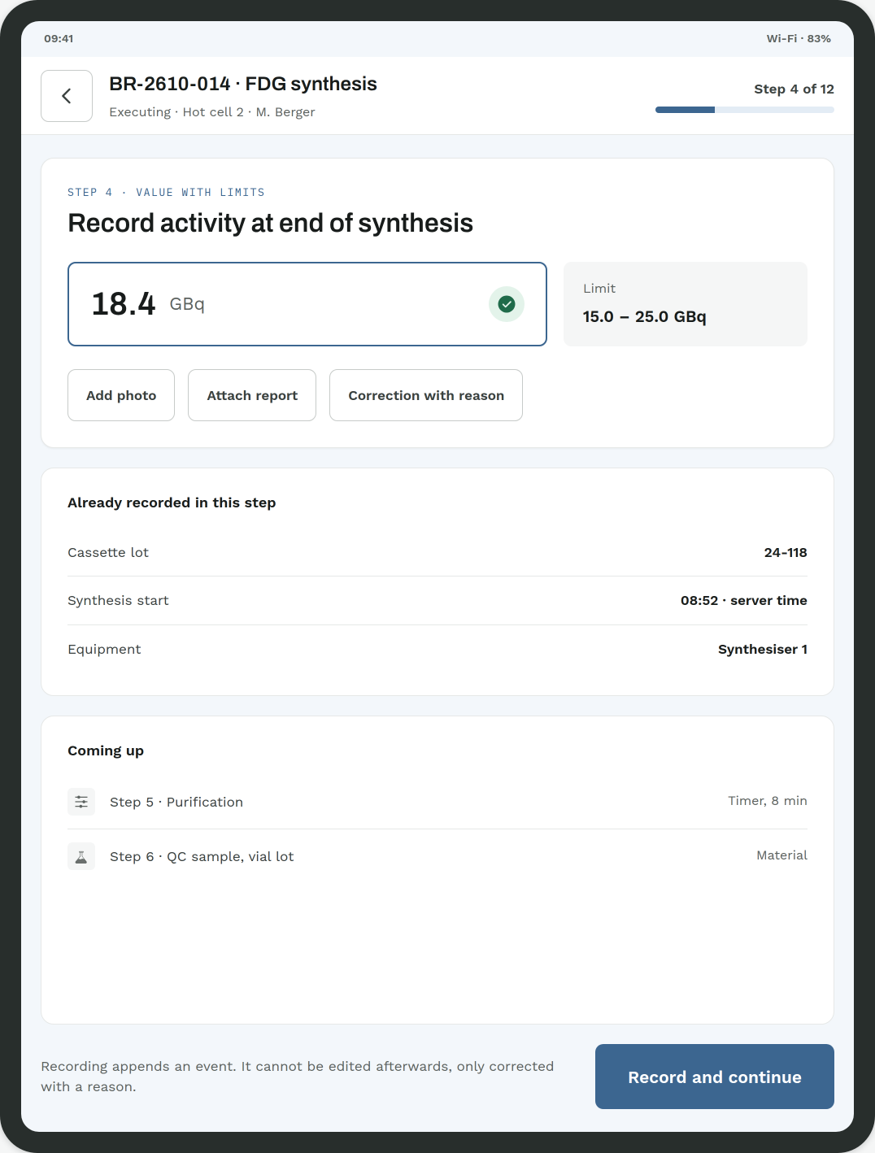Go back with the chevron button
Viewport: 875px width, 1153px height.
pos(67,96)
